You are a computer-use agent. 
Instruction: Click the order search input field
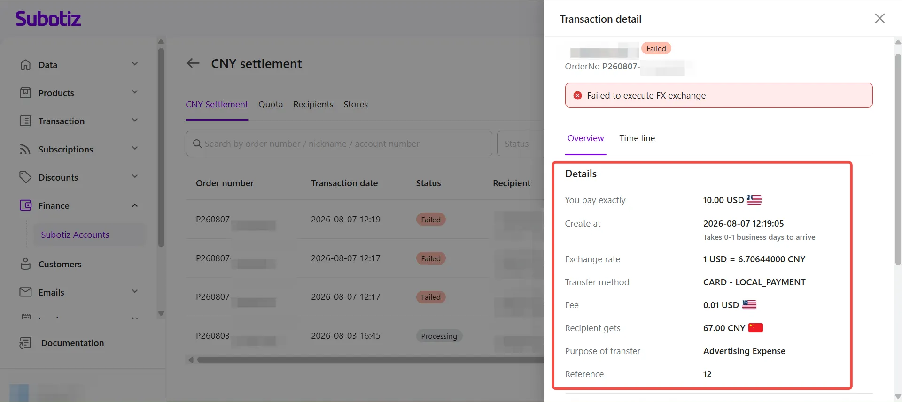coord(339,144)
